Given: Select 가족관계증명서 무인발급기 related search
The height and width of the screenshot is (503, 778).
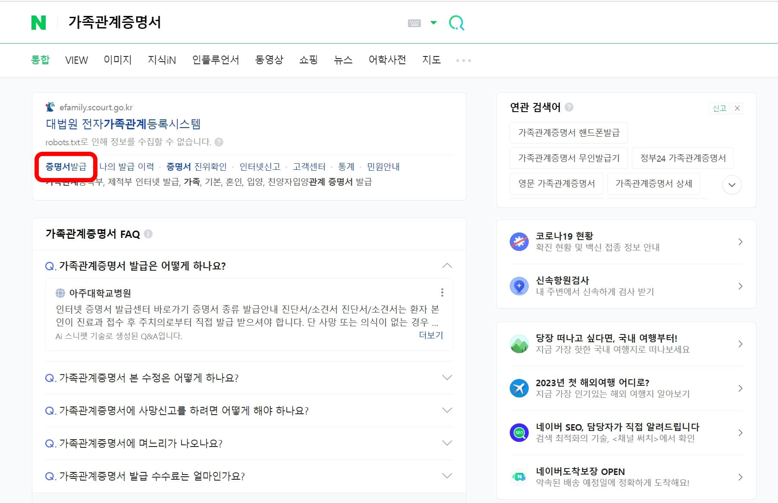Looking at the screenshot, I should point(568,158).
